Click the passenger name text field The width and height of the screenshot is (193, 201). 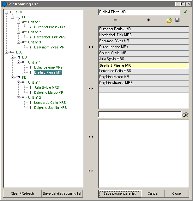pyautogui.click(x=139, y=12)
